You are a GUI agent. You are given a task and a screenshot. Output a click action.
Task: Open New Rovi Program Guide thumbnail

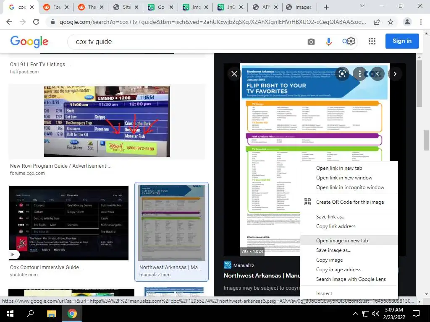[107, 122]
